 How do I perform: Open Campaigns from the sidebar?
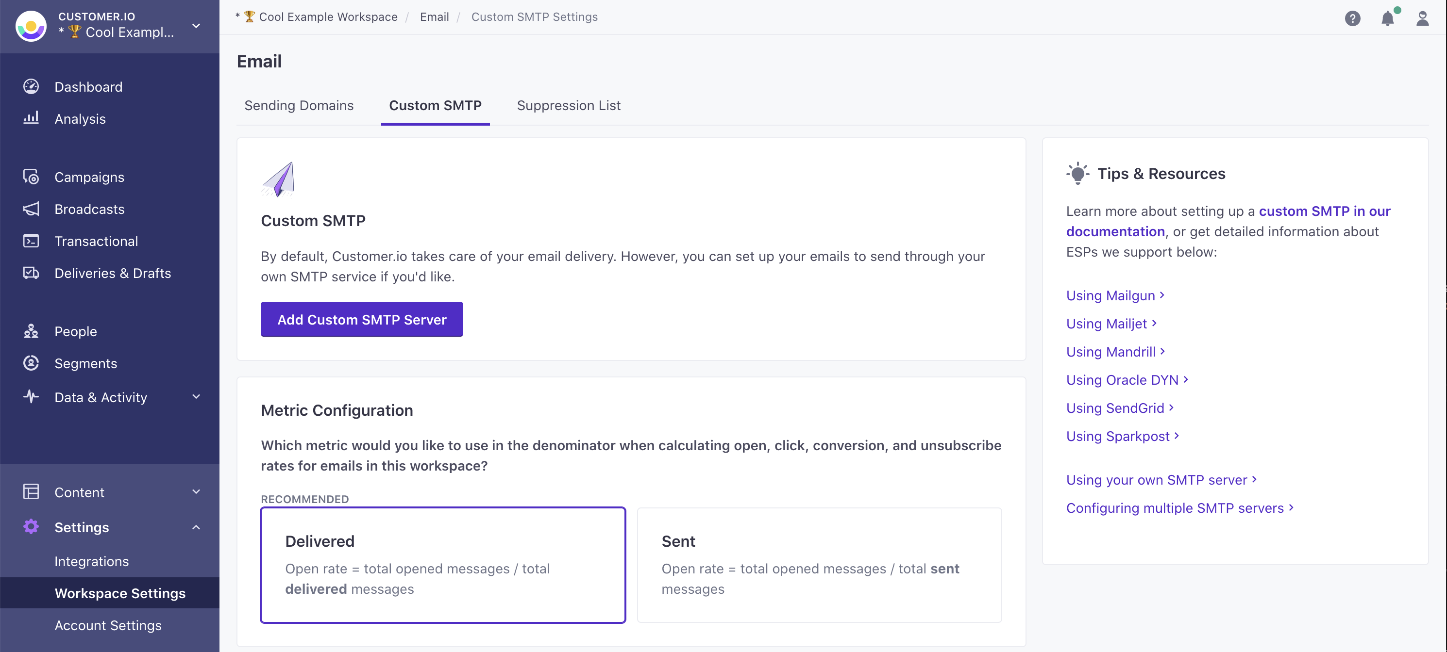(89, 177)
